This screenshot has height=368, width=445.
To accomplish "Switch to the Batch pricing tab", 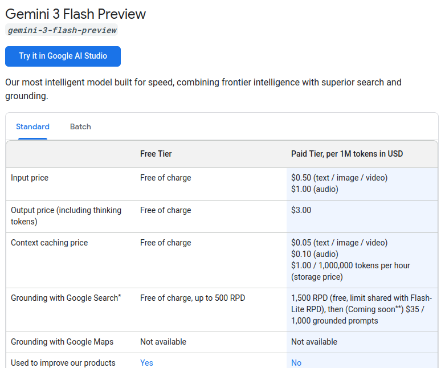I will [80, 126].
